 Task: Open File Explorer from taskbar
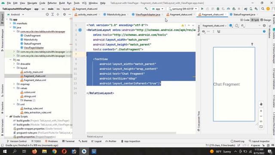point(44,151)
